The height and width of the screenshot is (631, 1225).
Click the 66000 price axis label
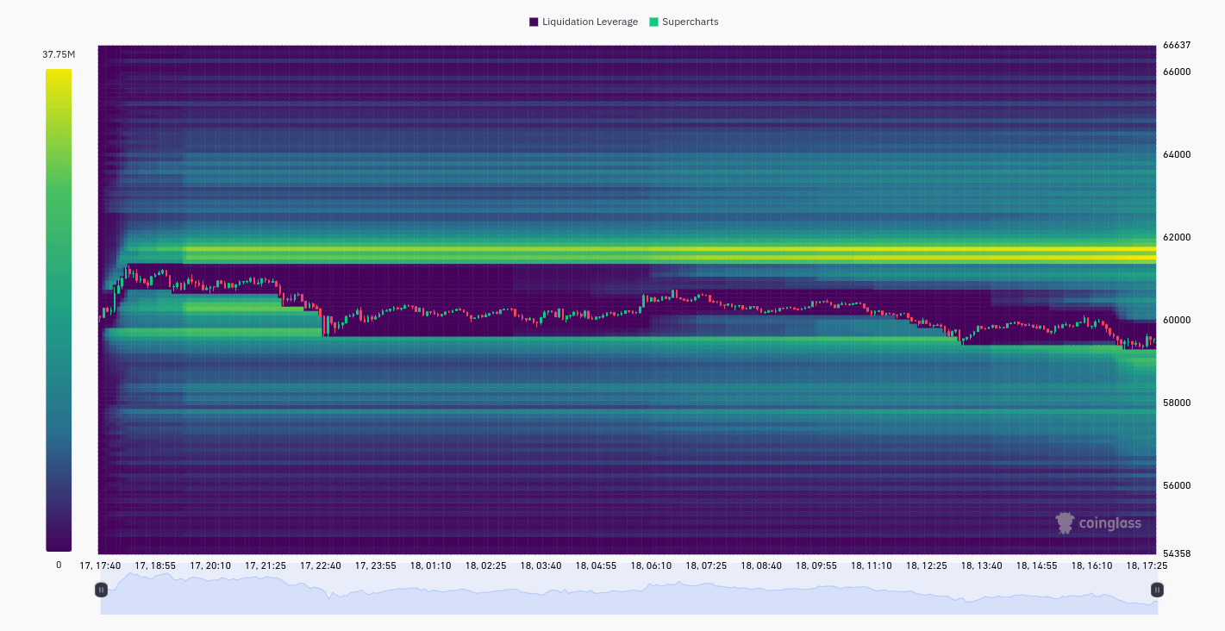click(x=1177, y=72)
